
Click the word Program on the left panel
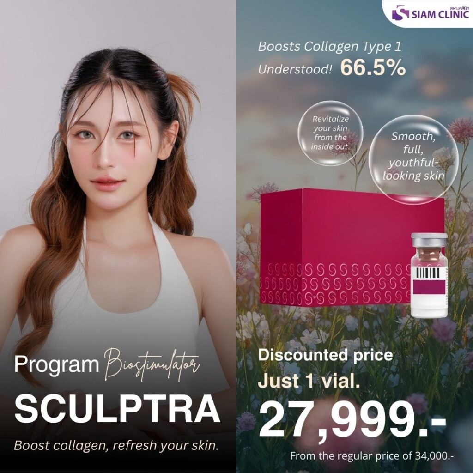click(x=57, y=364)
